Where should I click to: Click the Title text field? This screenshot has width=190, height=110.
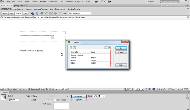point(79,13)
